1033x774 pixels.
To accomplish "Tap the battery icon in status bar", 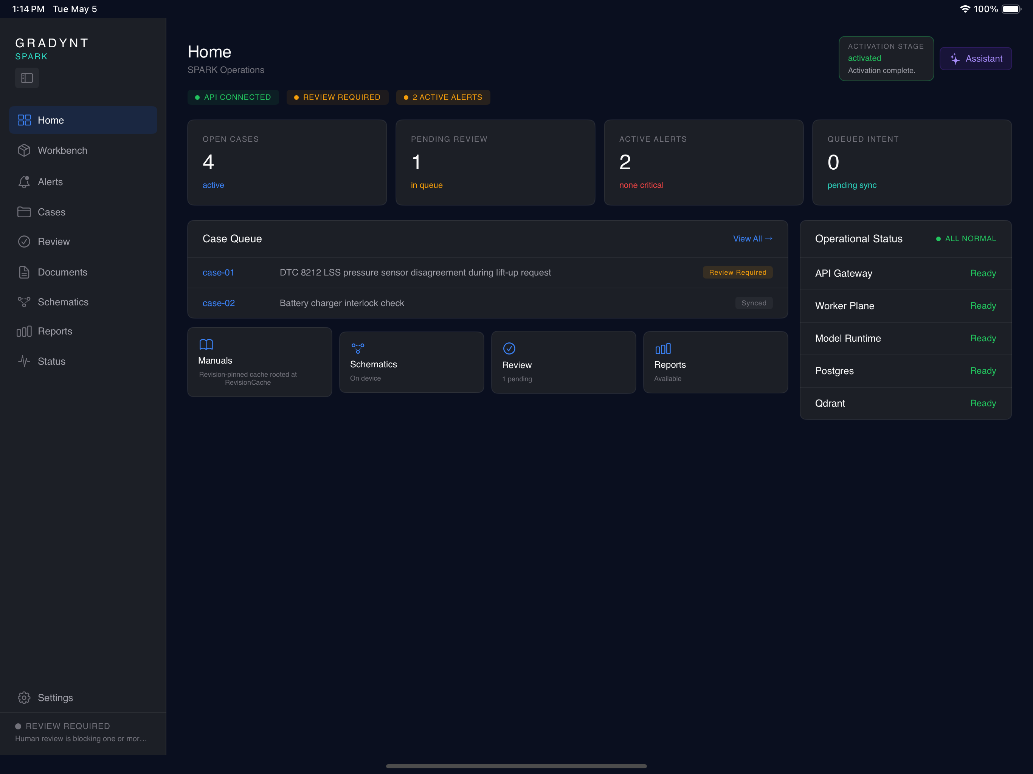I will (x=1011, y=9).
